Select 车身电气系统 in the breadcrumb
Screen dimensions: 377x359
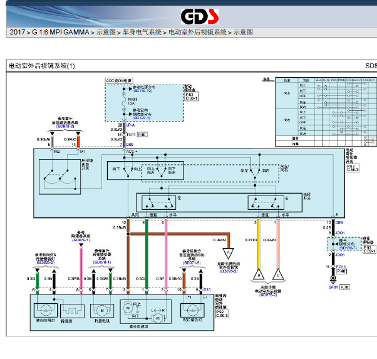tap(142, 32)
